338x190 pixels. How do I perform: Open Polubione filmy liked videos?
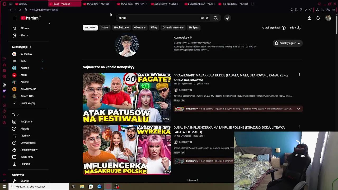tap(28, 150)
